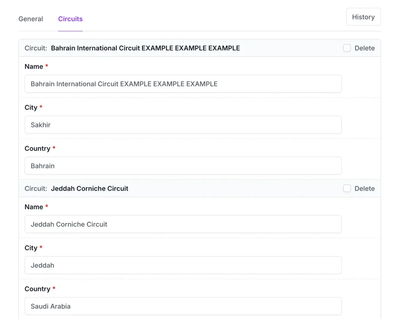Check Delete for Jeddah Corniche Circuit
The image size is (407, 319).
click(x=347, y=189)
